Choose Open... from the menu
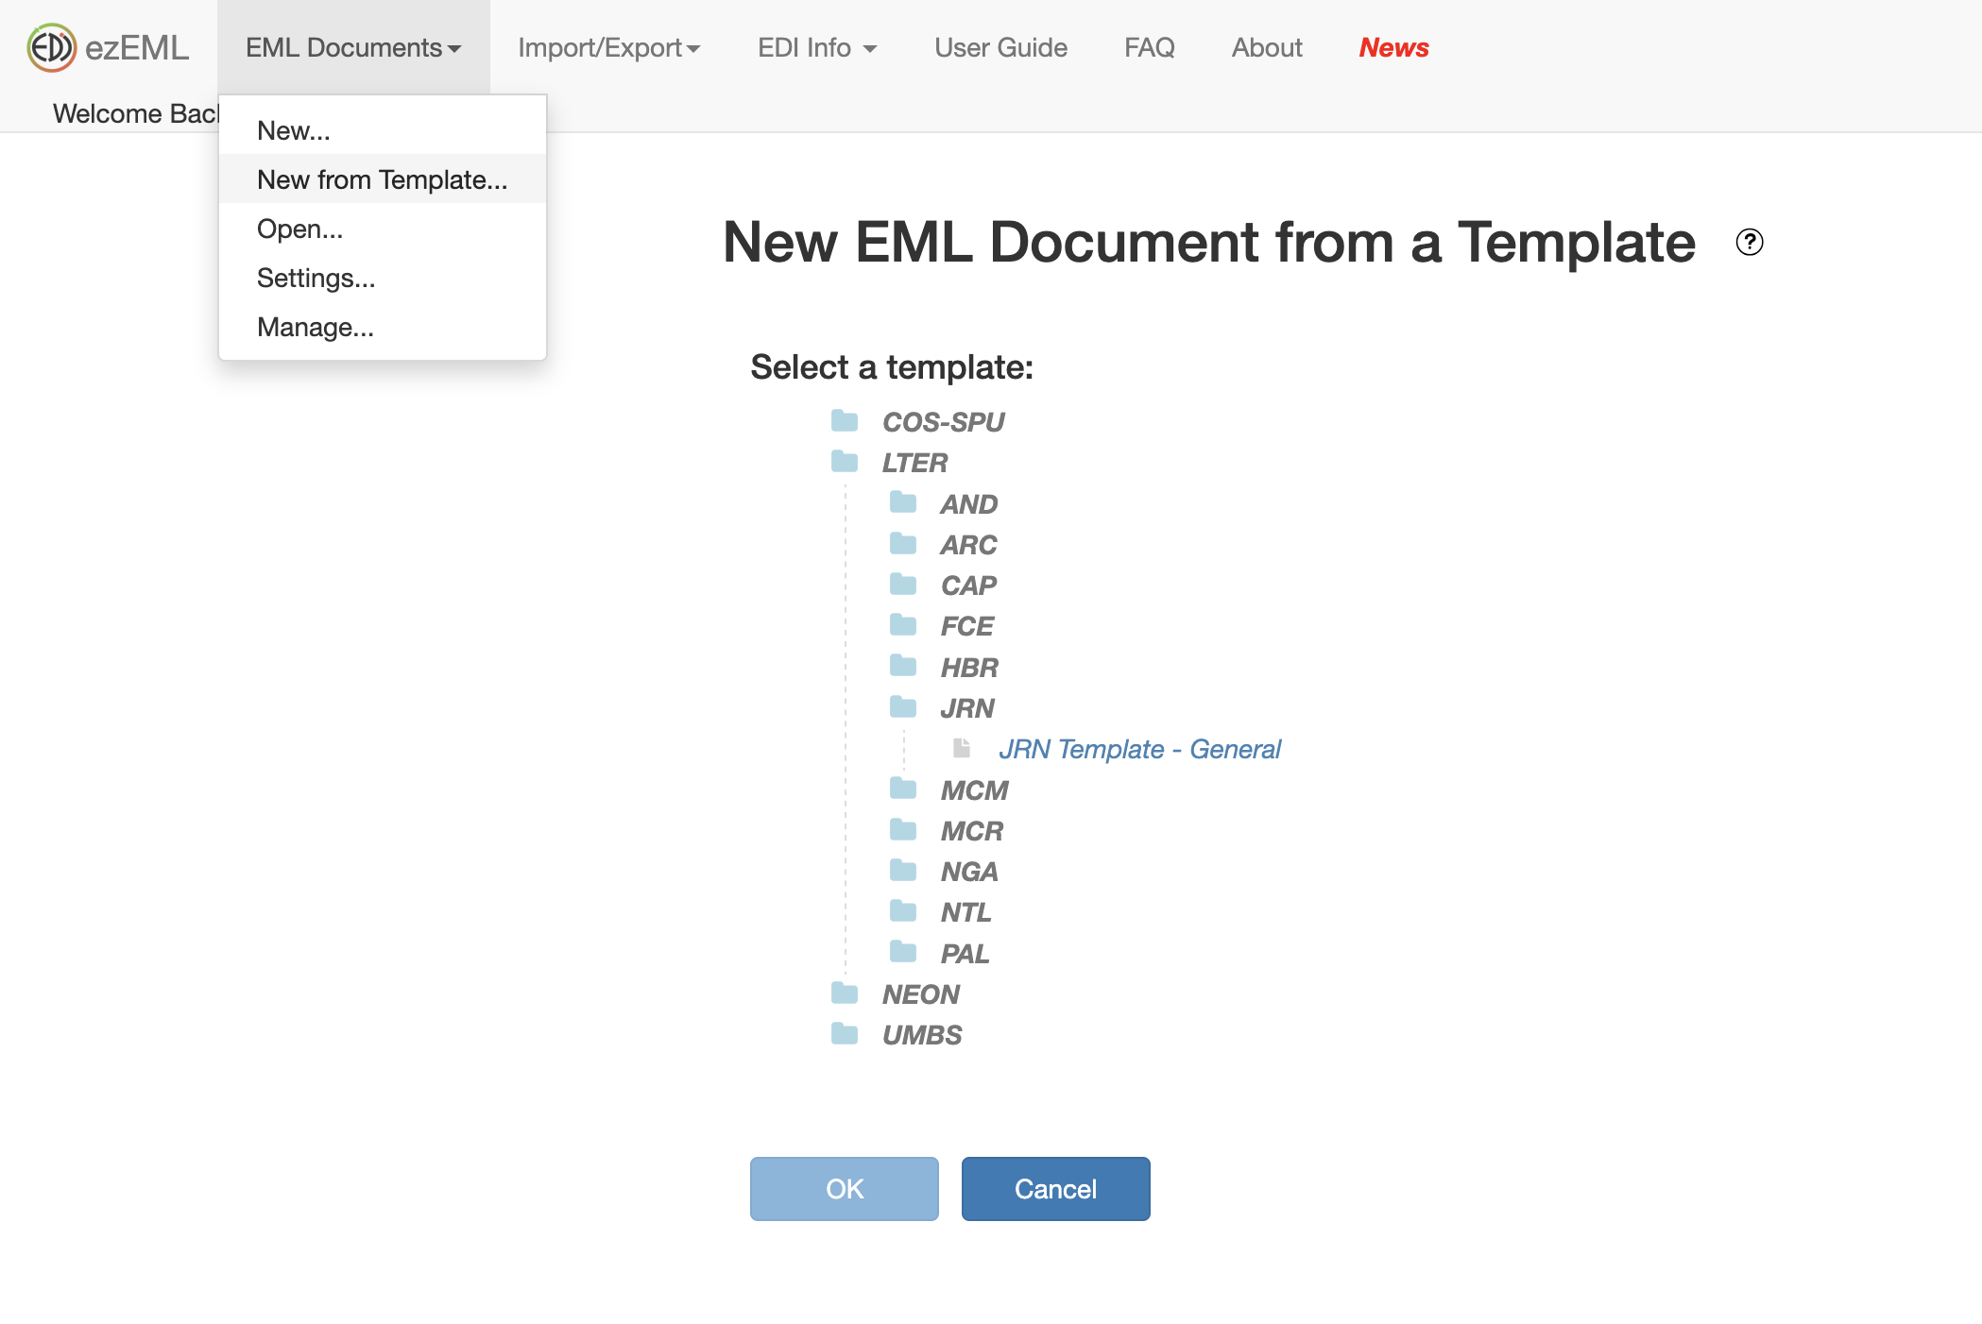Viewport: 1982px width, 1324px height. tap(383, 229)
